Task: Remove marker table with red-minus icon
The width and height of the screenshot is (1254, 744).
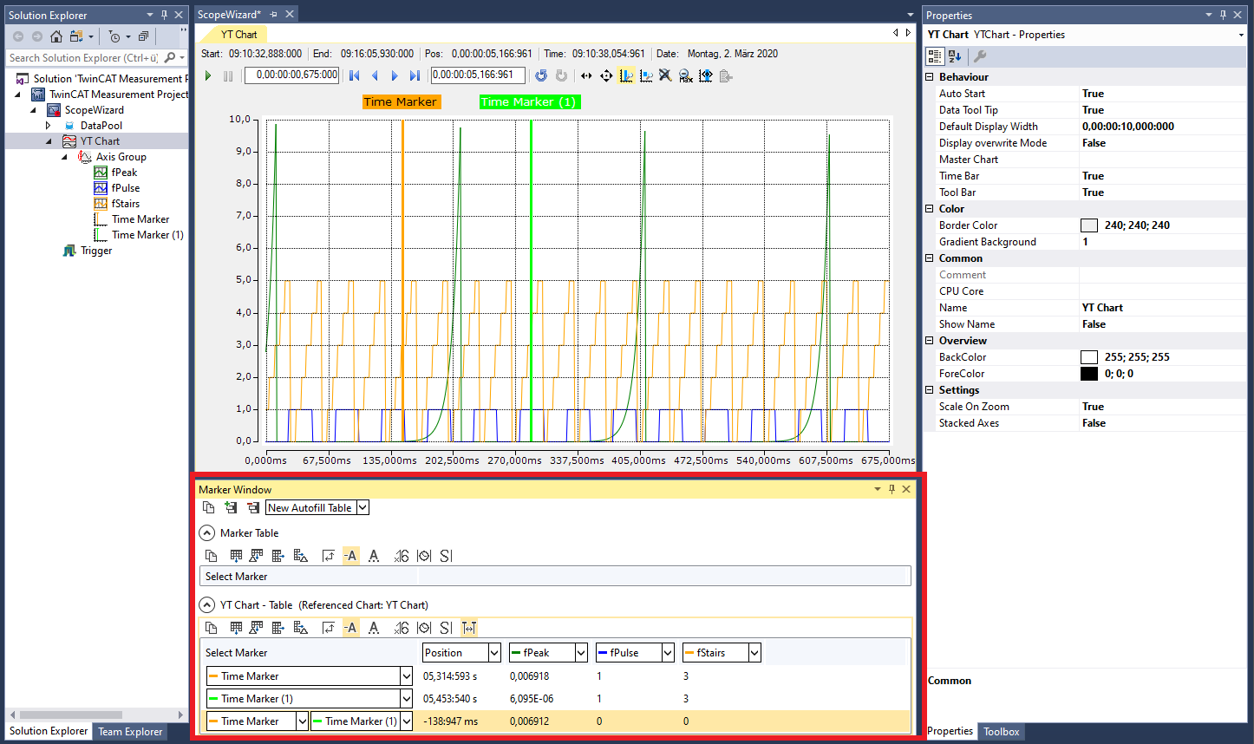Action: [252, 507]
